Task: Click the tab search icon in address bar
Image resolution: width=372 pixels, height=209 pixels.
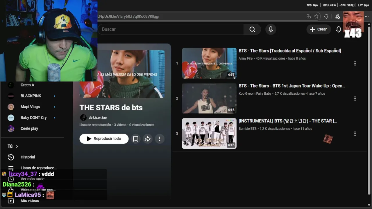Action: coord(309,17)
